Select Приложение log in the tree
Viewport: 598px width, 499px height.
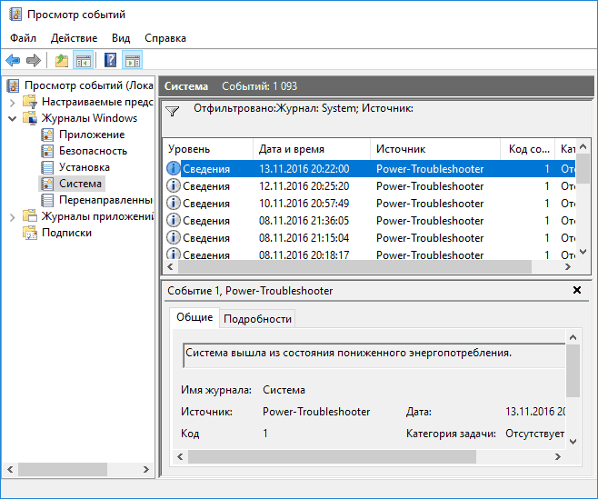coord(92,135)
